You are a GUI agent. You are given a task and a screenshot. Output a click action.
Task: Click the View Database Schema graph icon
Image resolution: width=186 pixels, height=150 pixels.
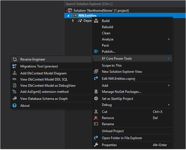click(14, 98)
